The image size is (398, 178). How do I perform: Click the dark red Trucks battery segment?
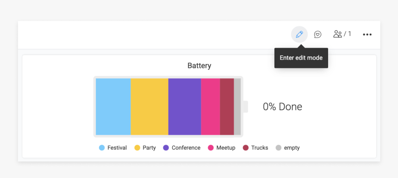[x=227, y=107]
